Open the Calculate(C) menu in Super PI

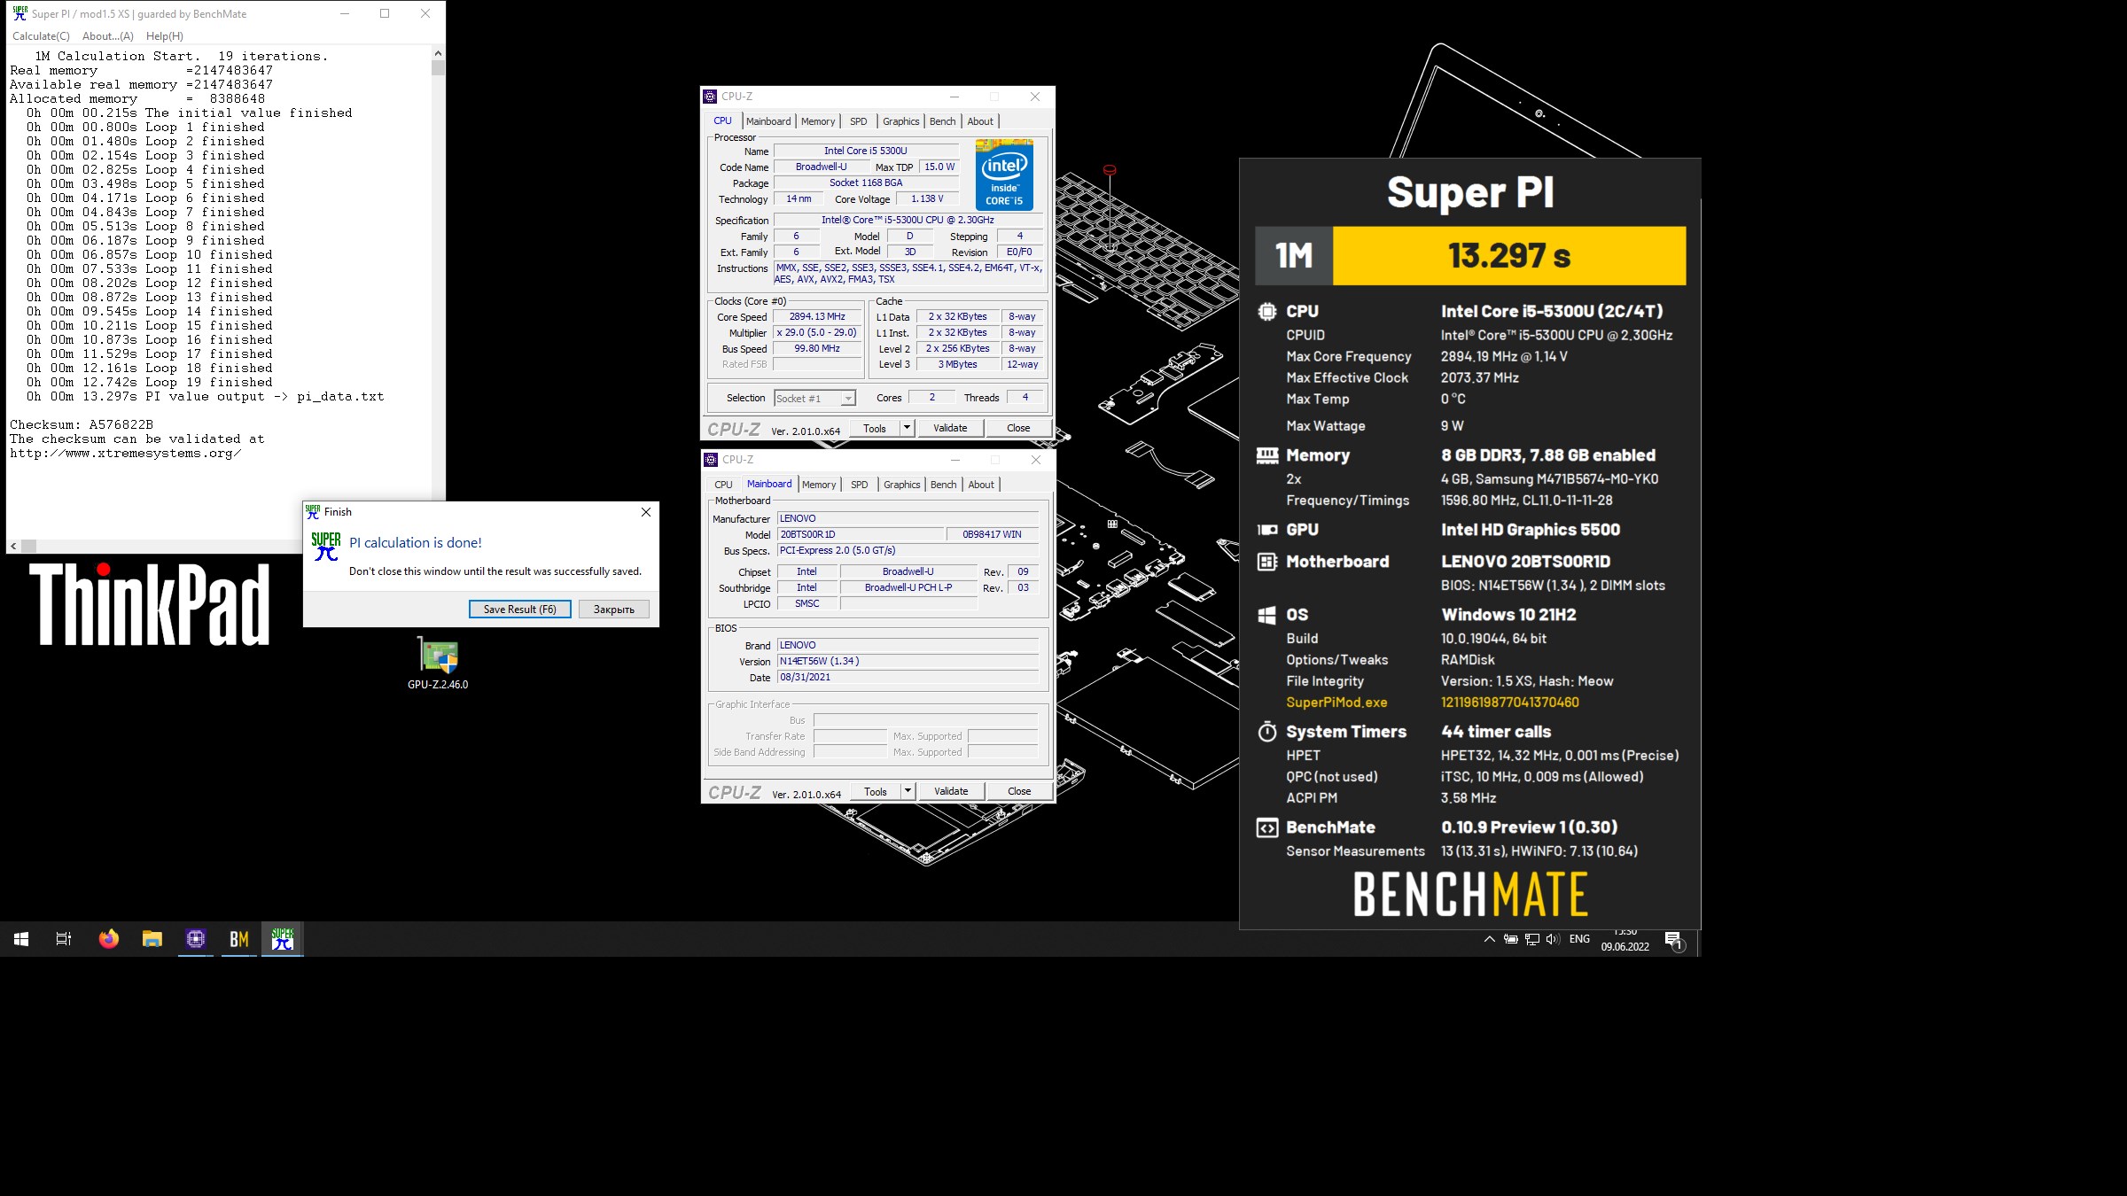point(41,36)
